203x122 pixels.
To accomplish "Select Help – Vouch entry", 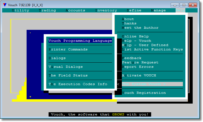I will pyautogui.click(x=137, y=41).
